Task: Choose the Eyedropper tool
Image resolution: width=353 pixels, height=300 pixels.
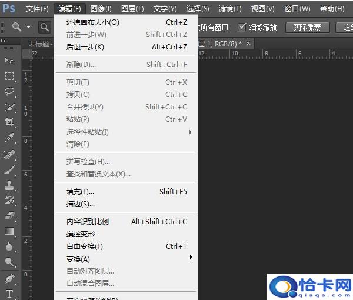Action: 9,138
